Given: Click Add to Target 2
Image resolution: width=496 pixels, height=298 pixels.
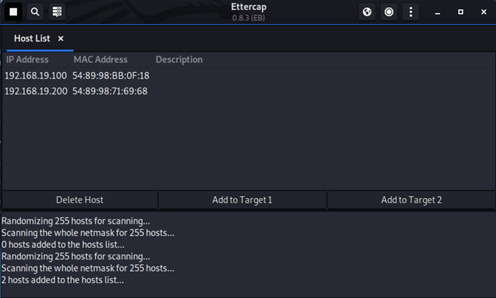Looking at the screenshot, I should tap(412, 200).
